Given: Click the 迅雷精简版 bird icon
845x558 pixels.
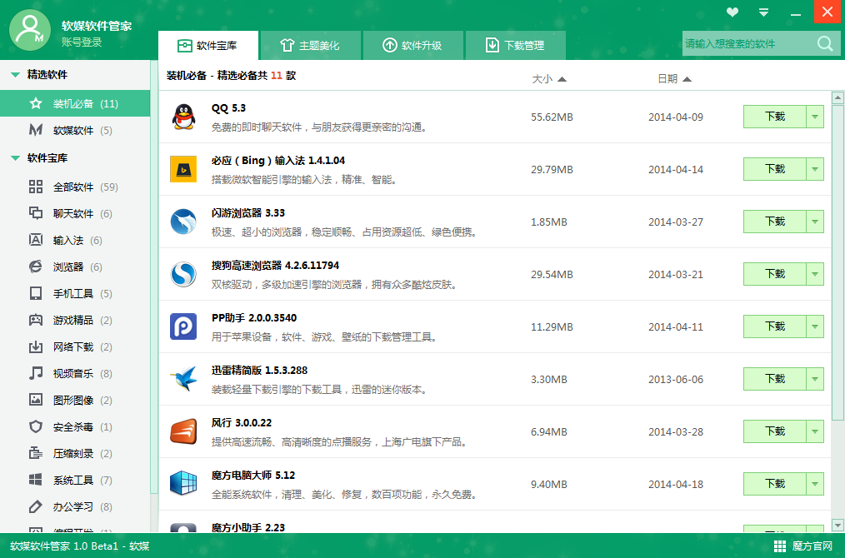Looking at the screenshot, I should [x=183, y=379].
